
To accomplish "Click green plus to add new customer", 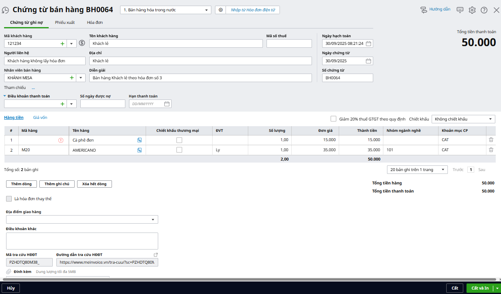I will [62, 44].
